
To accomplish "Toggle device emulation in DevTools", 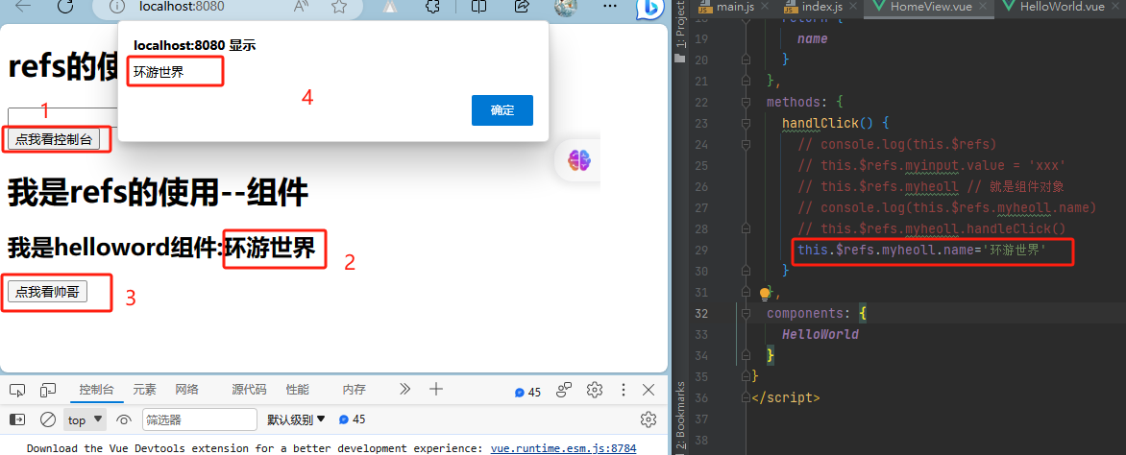I will (x=48, y=390).
